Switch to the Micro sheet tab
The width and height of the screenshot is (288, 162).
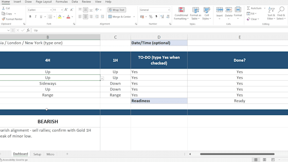click(x=50, y=154)
